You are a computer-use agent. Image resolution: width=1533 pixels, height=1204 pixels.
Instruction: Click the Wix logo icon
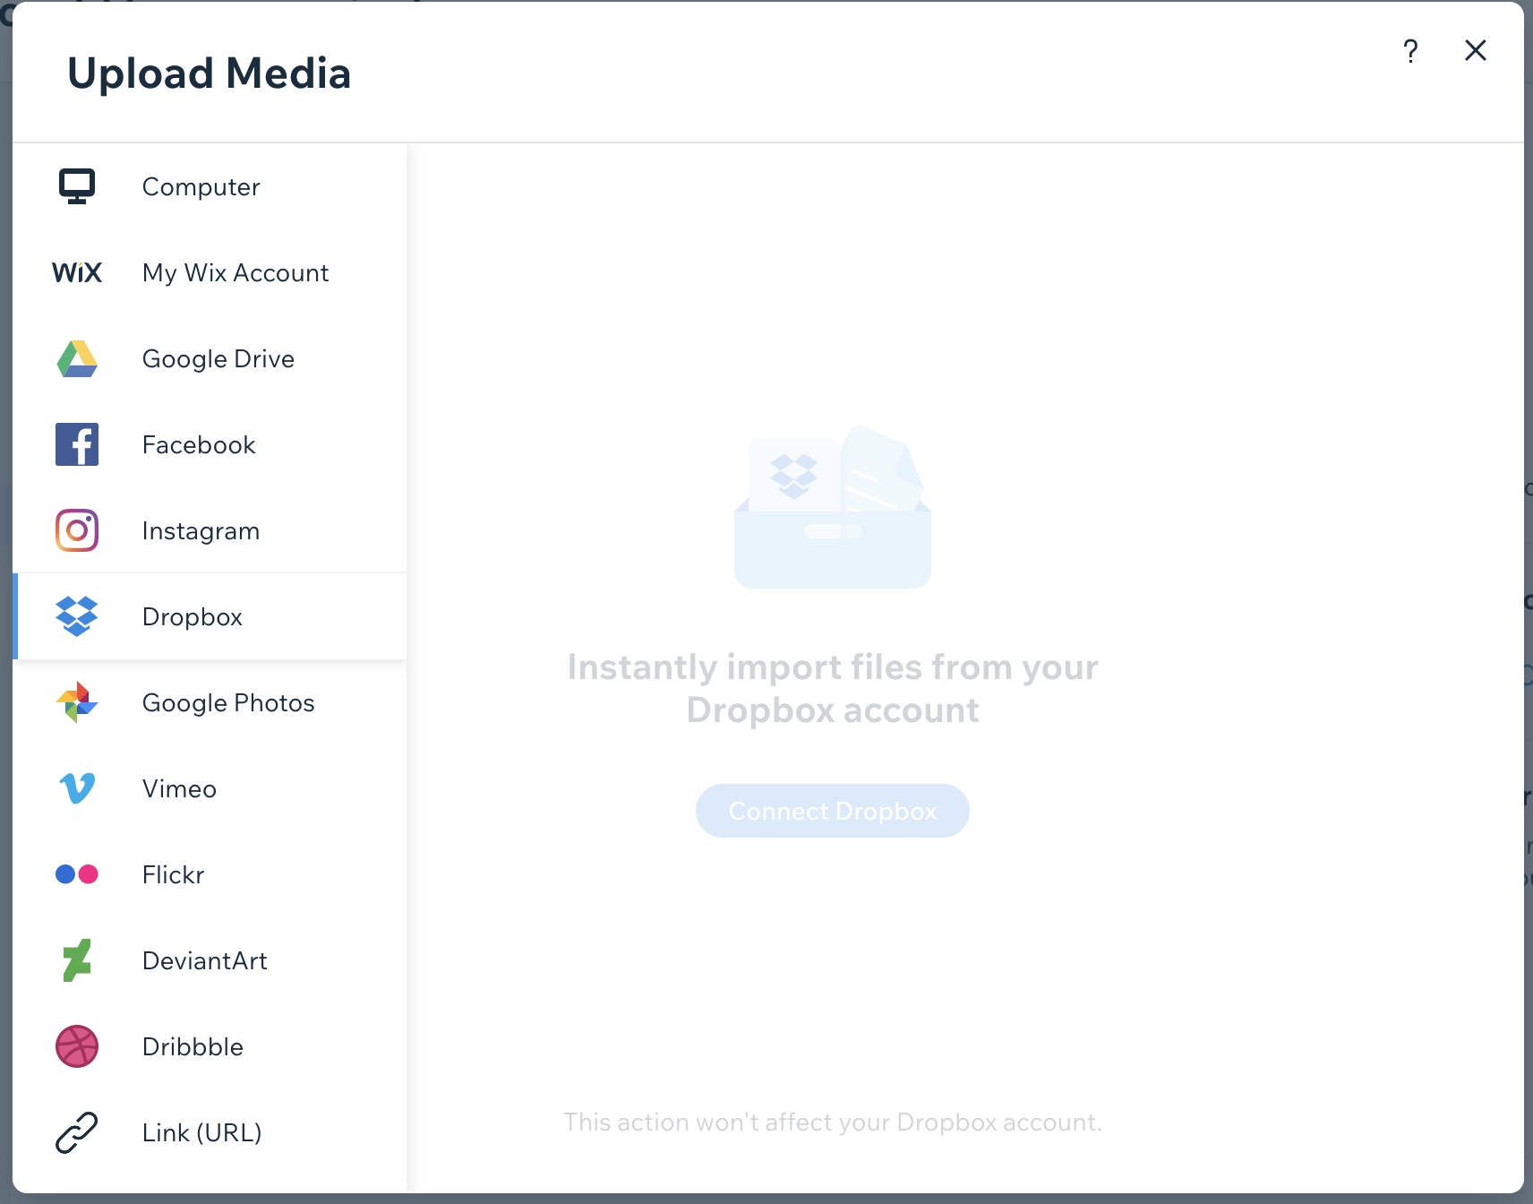pyautogui.click(x=77, y=272)
